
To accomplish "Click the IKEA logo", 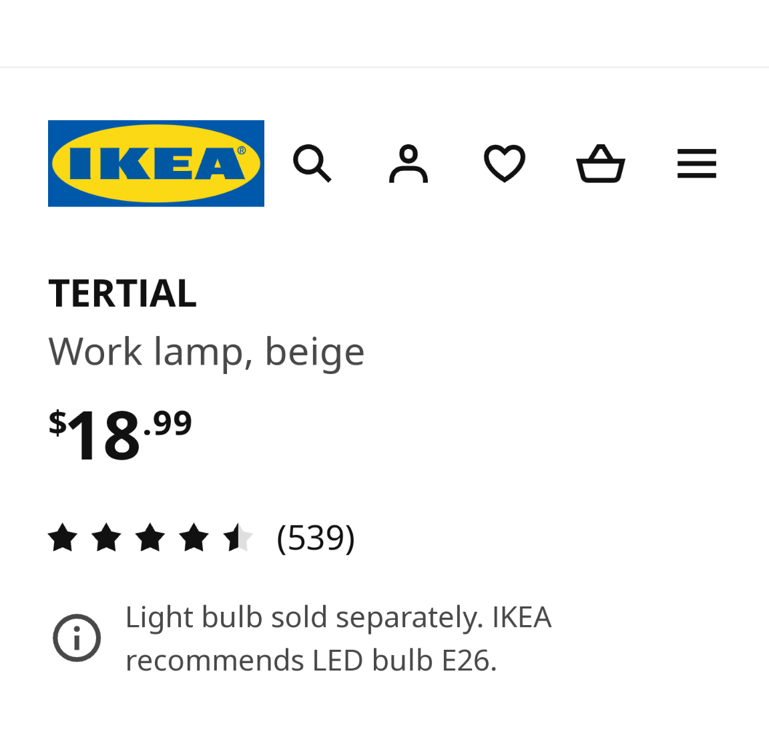I will point(156,164).
